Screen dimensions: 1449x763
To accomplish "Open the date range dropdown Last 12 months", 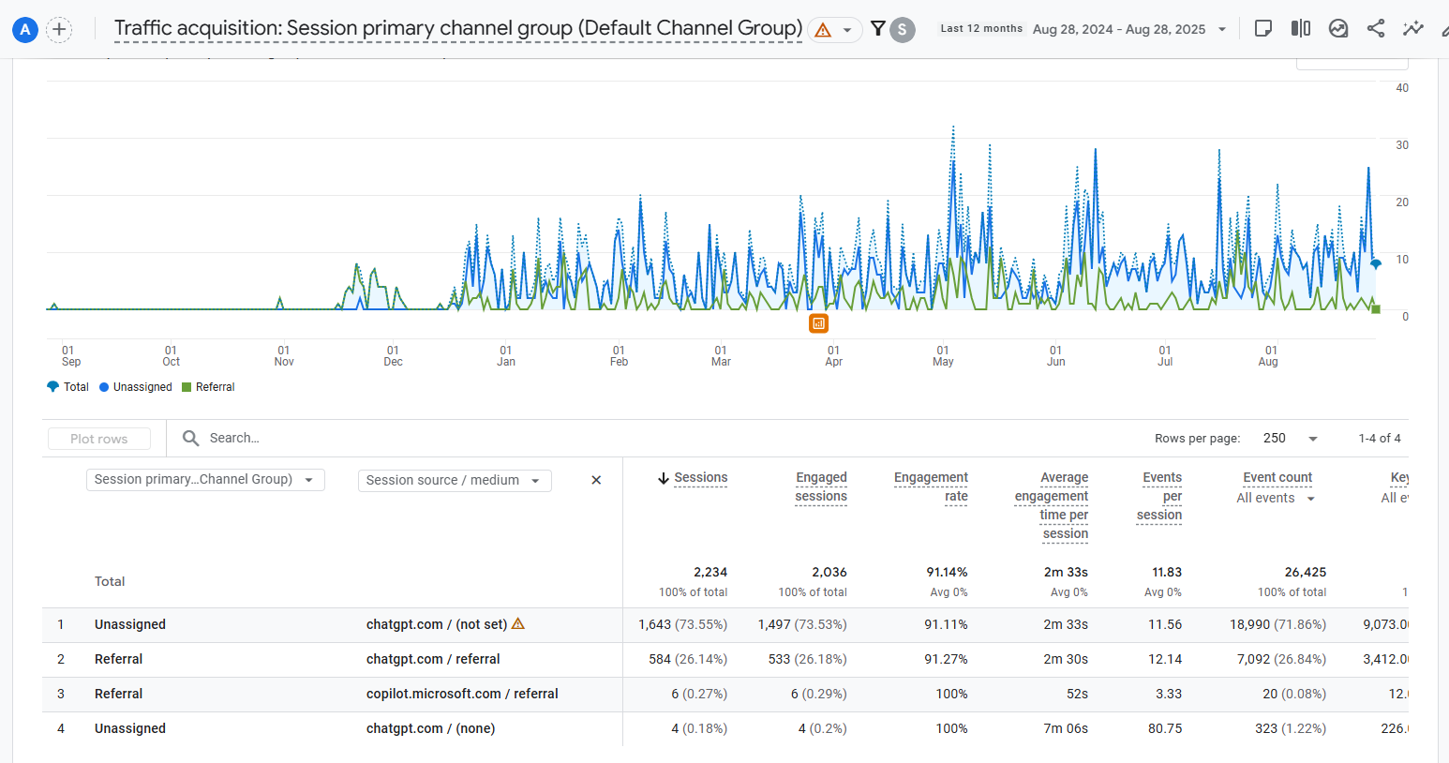I will (1083, 29).
